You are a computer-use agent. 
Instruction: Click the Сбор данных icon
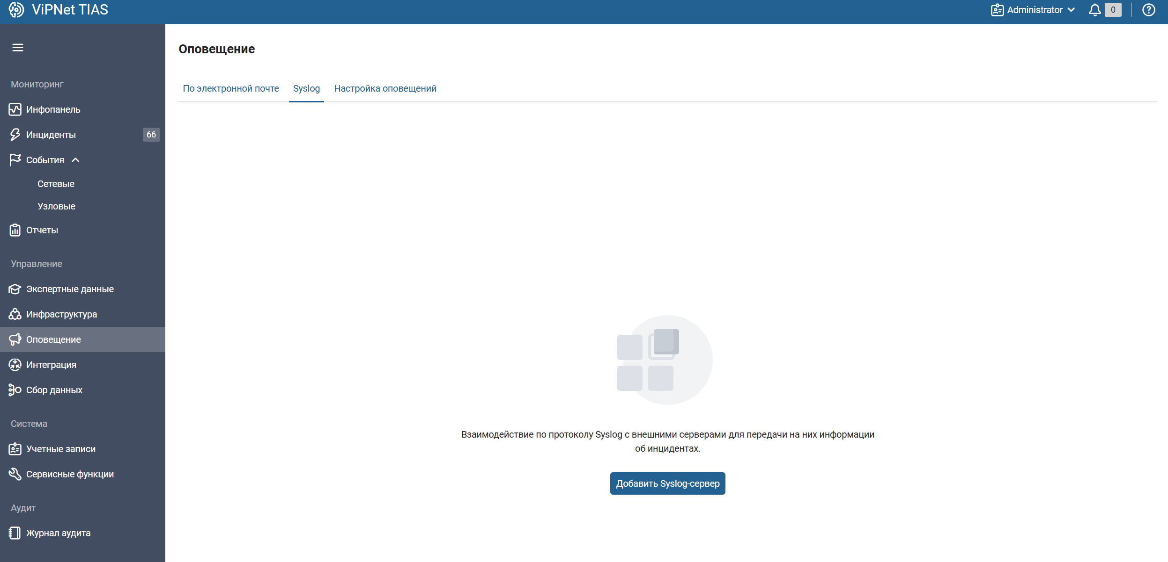(15, 389)
